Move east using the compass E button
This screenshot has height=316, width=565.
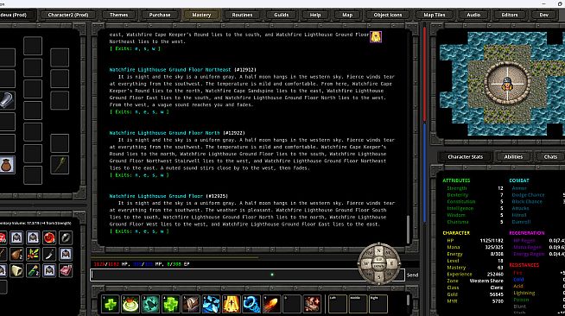pos(392,264)
